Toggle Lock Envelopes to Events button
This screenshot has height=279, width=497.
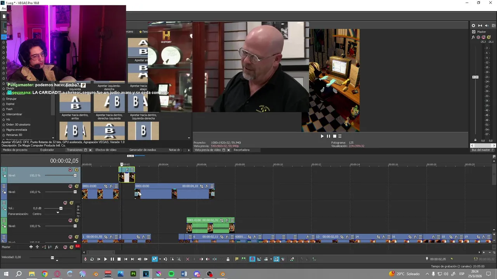[276, 259]
